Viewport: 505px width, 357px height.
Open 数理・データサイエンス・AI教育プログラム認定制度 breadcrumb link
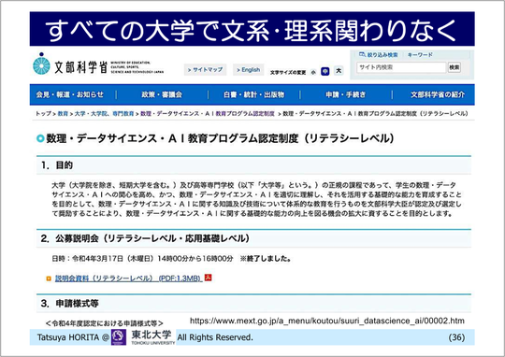208,114
